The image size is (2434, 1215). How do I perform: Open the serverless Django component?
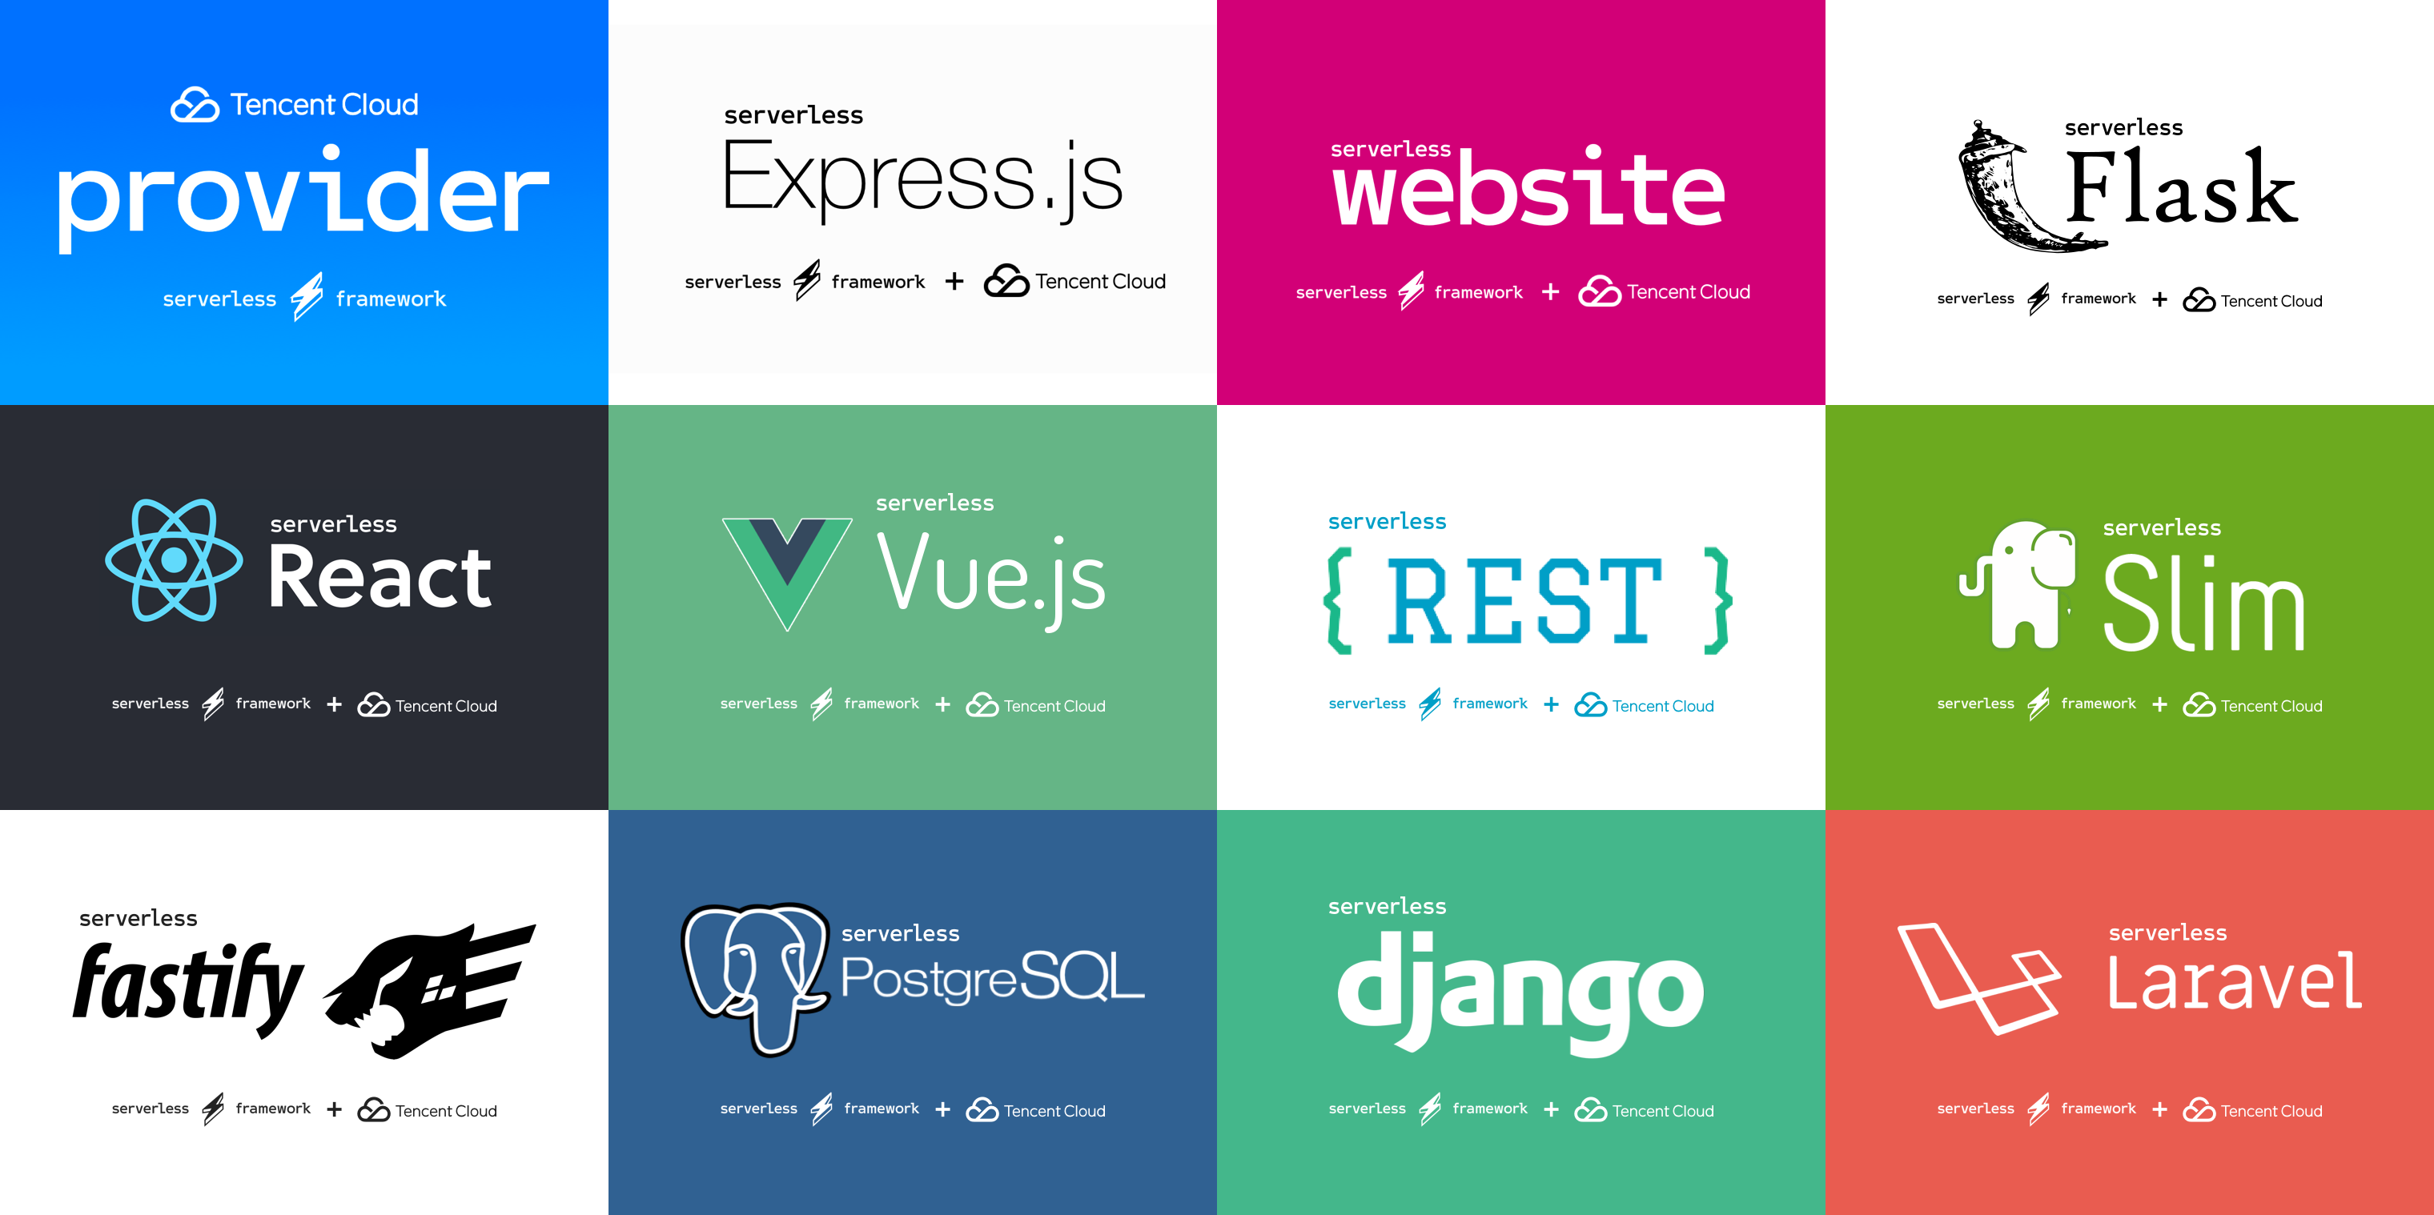tap(1521, 1013)
